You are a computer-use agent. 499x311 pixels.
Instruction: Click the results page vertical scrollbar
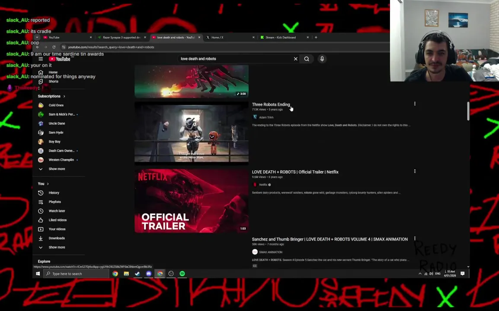(468, 111)
